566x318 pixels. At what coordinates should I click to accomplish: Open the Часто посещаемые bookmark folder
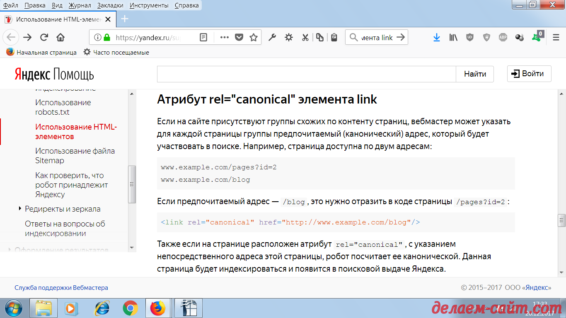(x=116, y=53)
